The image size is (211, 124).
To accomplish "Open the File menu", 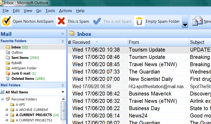I will 5,11.
